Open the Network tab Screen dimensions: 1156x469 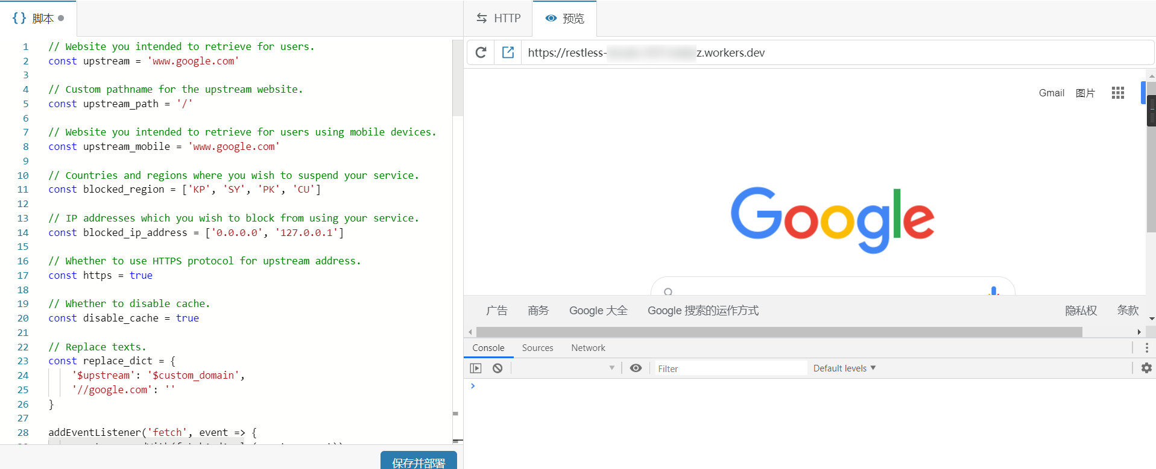pyautogui.click(x=588, y=348)
